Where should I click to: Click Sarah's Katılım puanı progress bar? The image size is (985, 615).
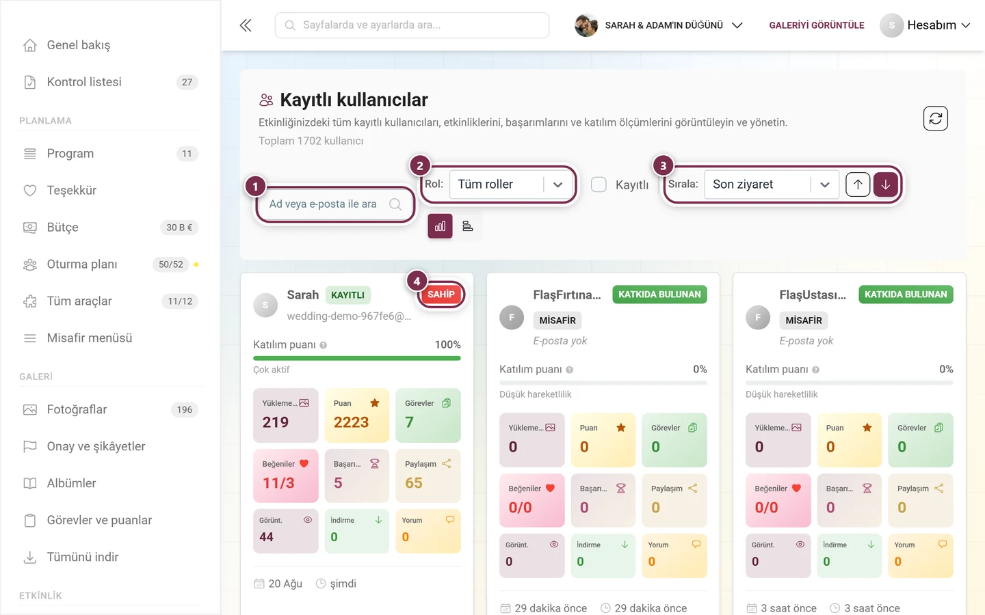[357, 358]
